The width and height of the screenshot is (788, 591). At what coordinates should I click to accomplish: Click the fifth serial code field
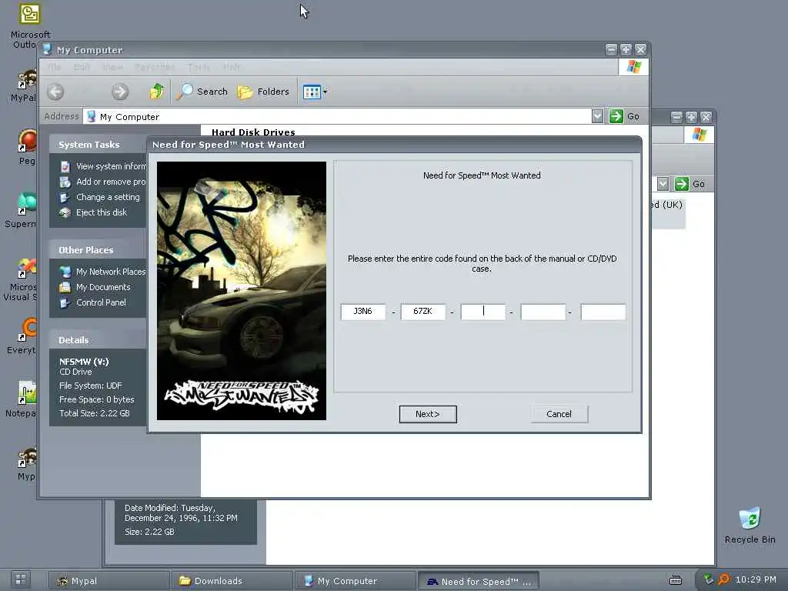(x=603, y=312)
